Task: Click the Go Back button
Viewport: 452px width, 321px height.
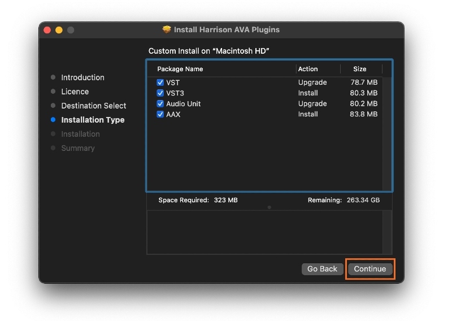Action: pos(322,269)
